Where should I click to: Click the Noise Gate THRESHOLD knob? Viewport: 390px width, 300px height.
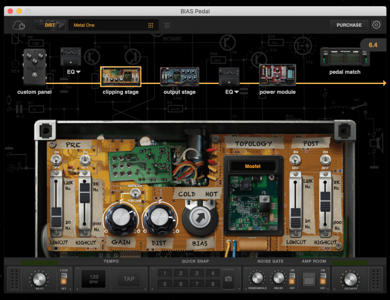257,278
